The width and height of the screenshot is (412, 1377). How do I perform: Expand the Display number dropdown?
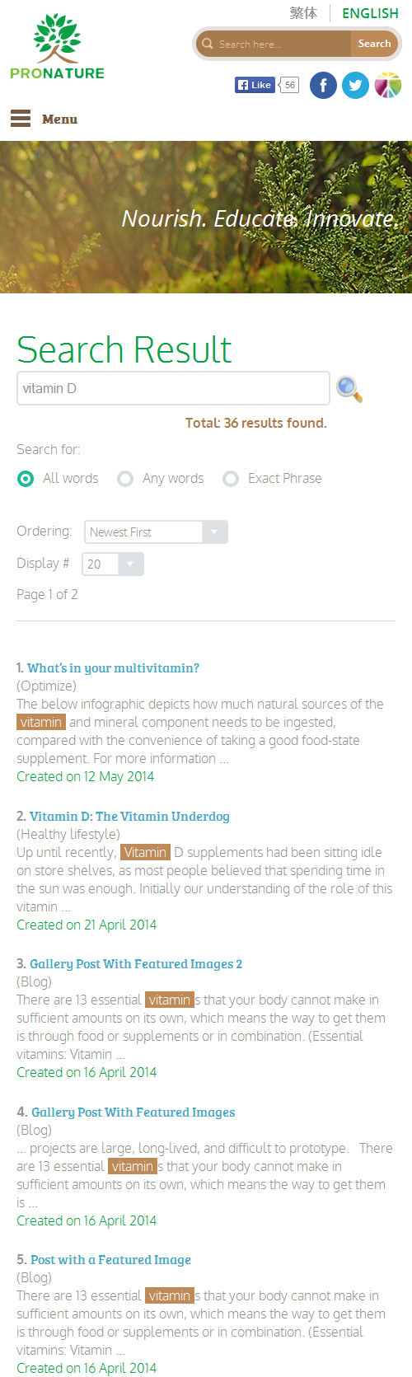point(113,564)
